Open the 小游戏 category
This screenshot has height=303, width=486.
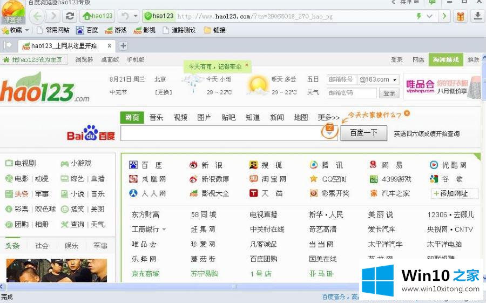point(76,163)
